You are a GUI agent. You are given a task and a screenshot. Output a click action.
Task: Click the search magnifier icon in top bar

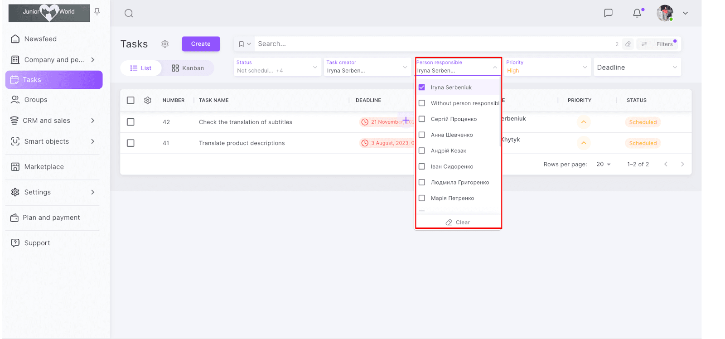[129, 13]
